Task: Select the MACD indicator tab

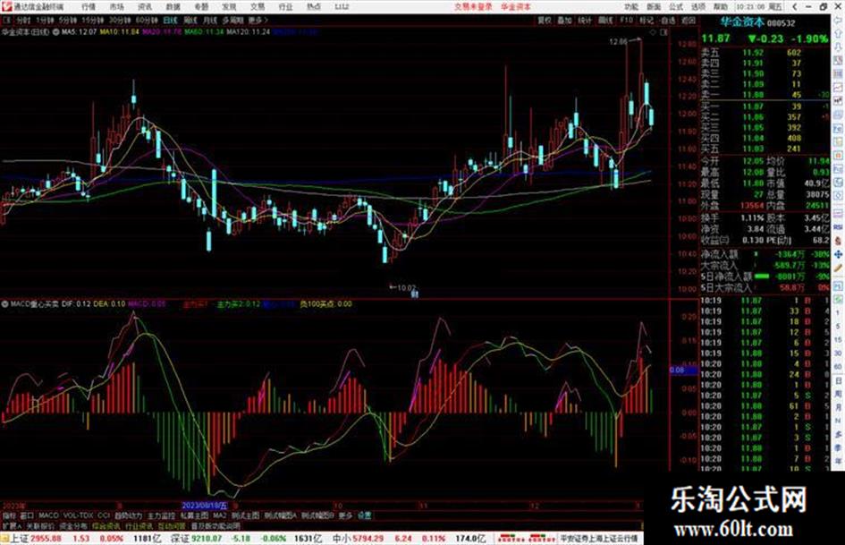Action: (x=48, y=515)
